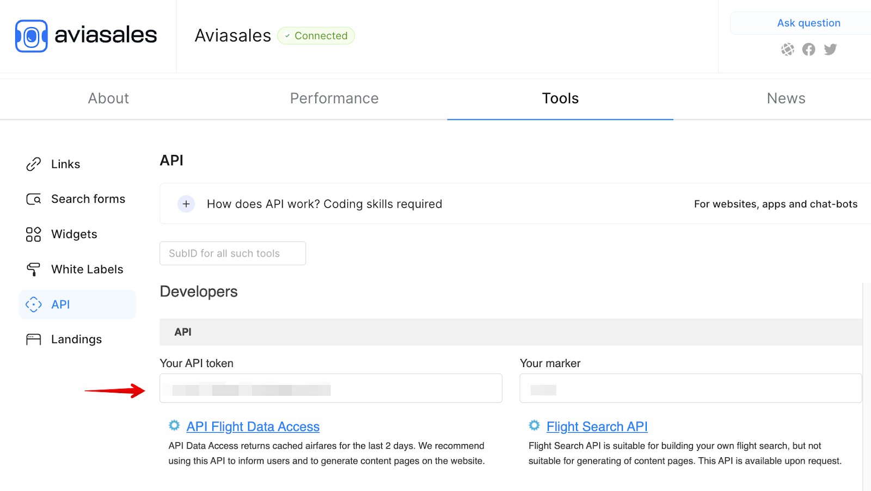The width and height of the screenshot is (871, 491).
Task: Open the API Flight Data Access link
Action: pos(253,426)
